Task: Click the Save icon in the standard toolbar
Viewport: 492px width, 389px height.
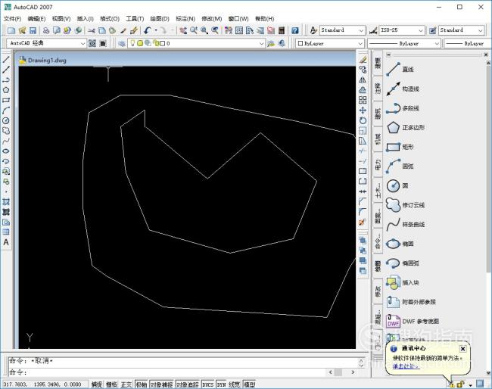Action: [x=33, y=30]
